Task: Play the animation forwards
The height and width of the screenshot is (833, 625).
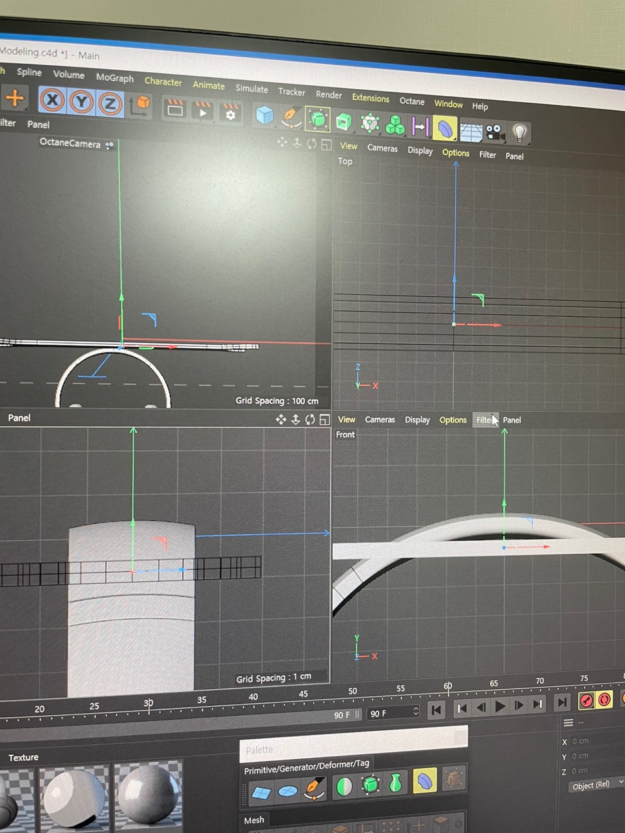Action: (x=500, y=706)
